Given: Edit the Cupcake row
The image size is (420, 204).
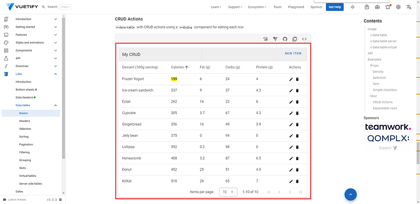Looking at the screenshot, I should tap(291, 113).
